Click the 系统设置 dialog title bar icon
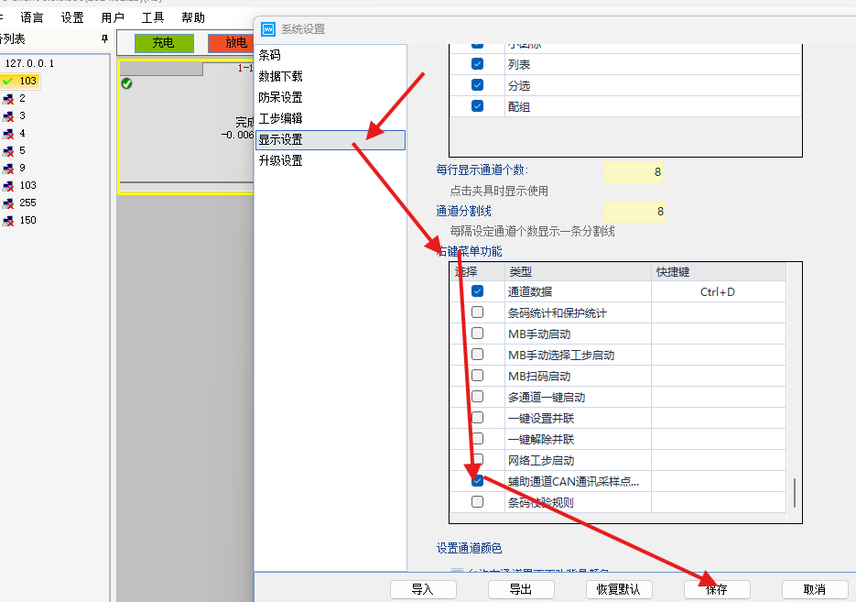 tap(266, 29)
